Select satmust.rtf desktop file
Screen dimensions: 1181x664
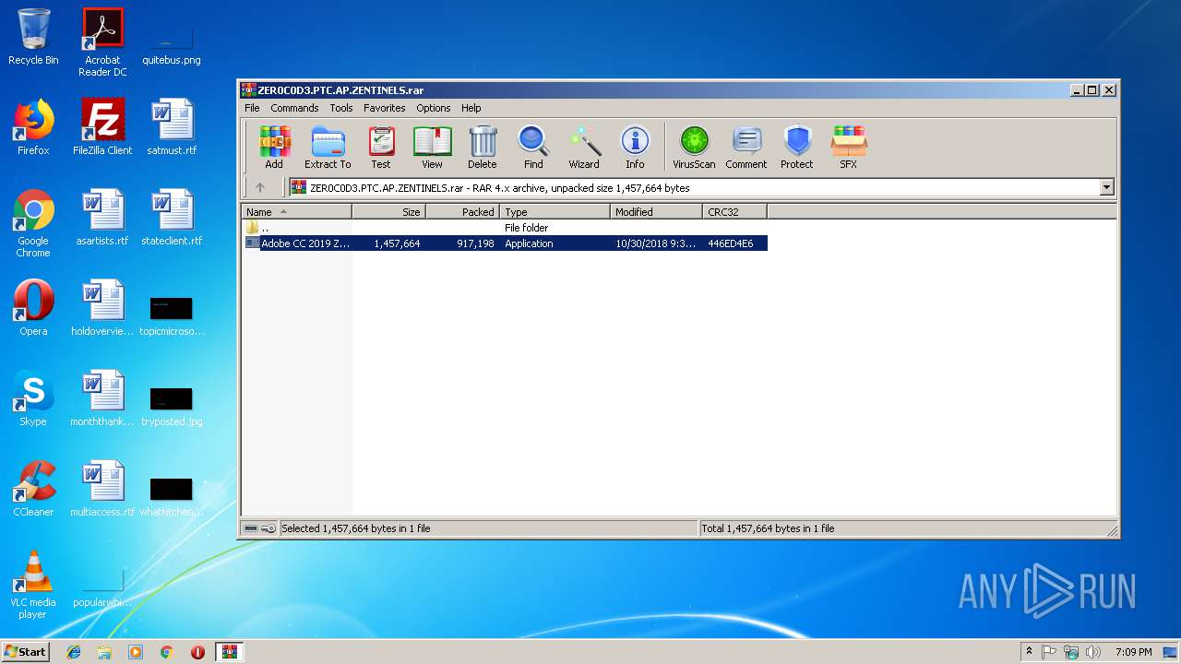coord(172,127)
